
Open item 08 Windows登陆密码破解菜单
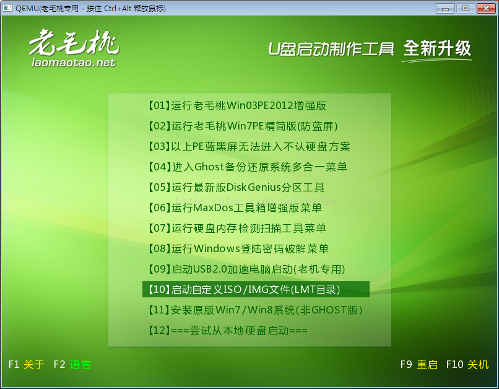pyautogui.click(x=238, y=248)
